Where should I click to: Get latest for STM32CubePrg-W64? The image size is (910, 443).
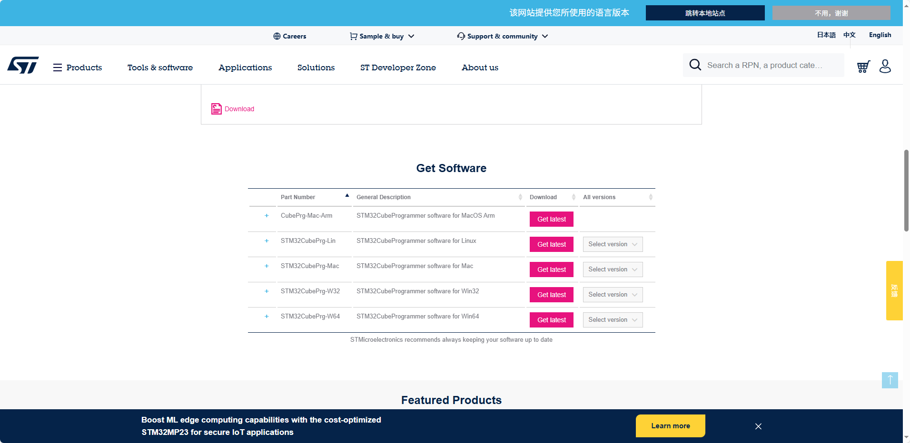tap(552, 320)
